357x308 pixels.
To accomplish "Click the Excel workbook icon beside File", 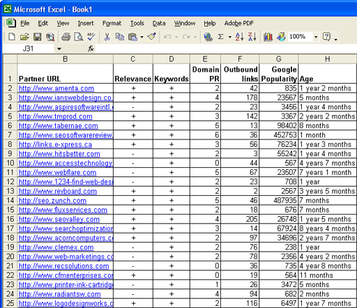I will tap(11, 23).
